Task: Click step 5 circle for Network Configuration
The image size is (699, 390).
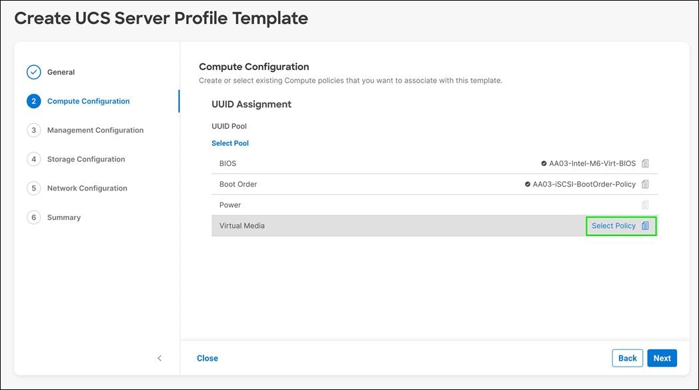Action: (x=34, y=188)
